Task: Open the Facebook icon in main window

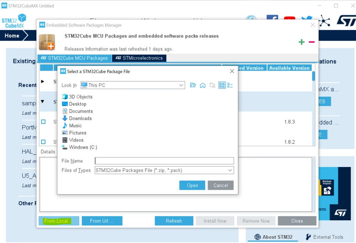Action: tap(272, 17)
